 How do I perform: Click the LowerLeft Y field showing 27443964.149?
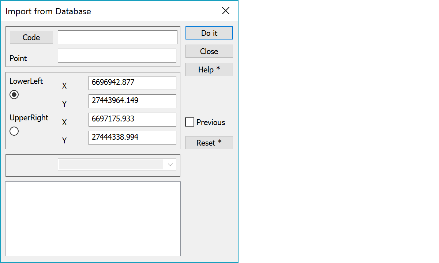(132, 101)
